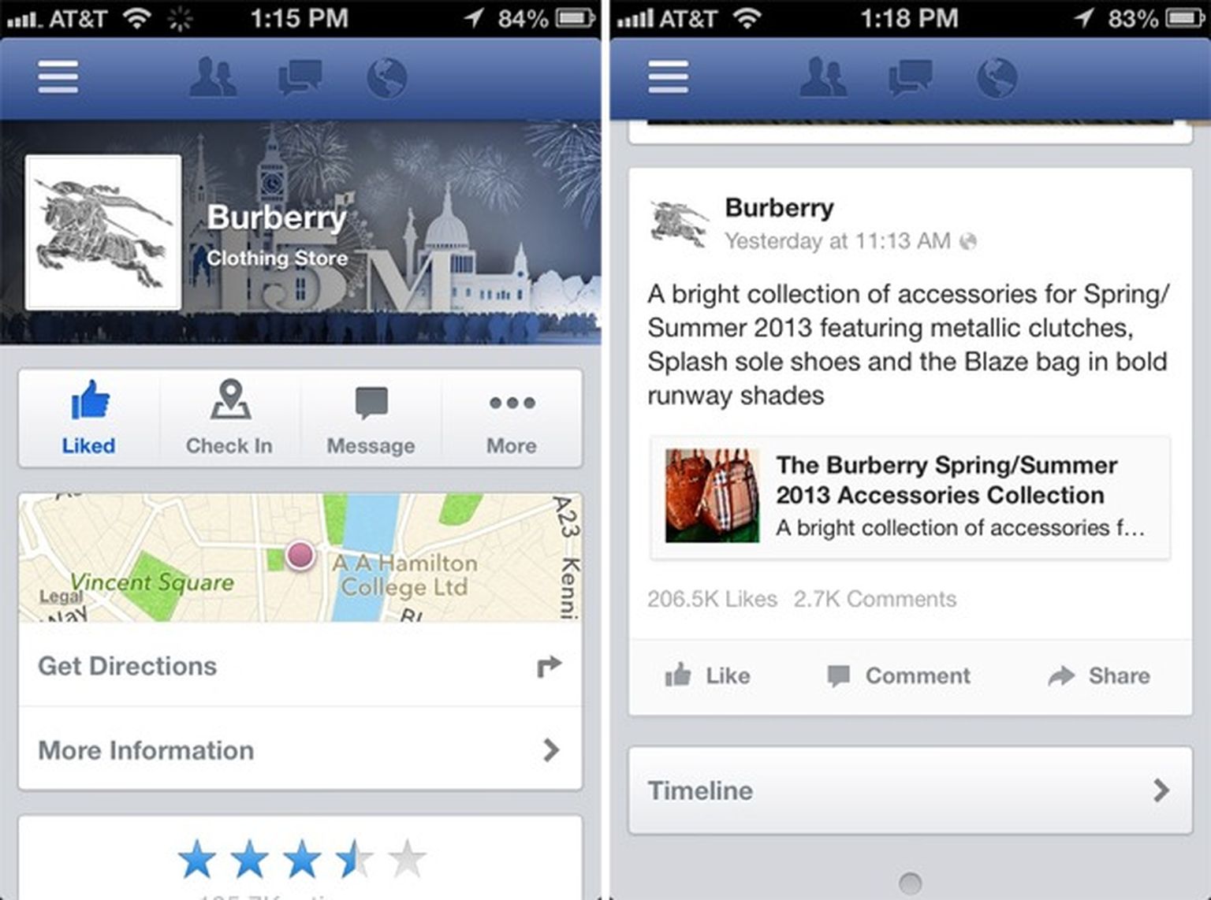Open hamburger menu on left phone screen
The width and height of the screenshot is (1211, 900).
[58, 76]
